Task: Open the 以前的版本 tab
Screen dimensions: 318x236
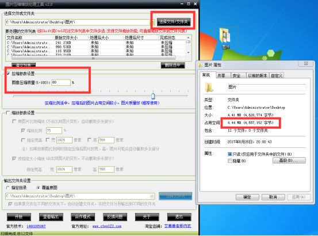Action: pos(258,75)
